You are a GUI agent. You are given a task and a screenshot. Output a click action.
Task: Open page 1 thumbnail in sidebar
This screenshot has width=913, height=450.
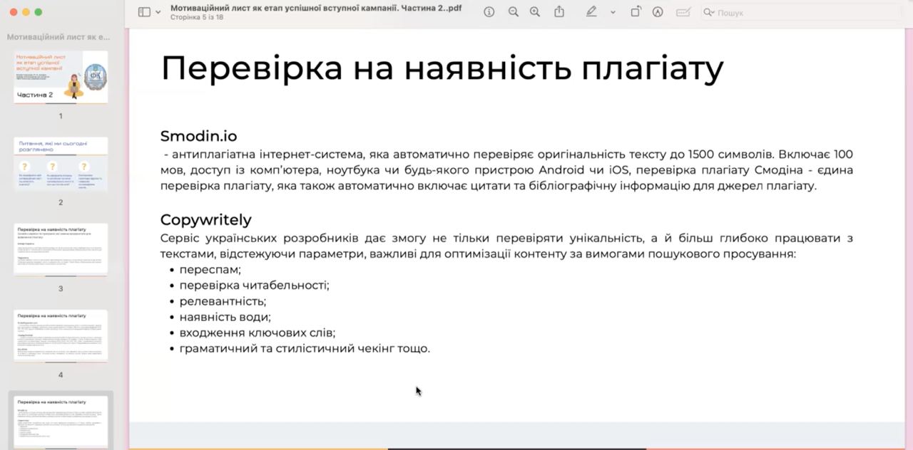61,77
